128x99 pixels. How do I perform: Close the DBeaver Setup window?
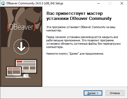122,3
